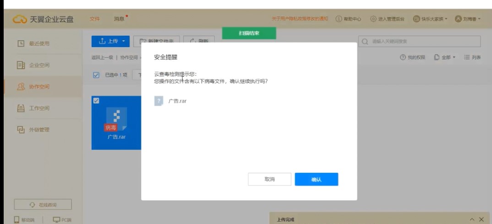
Task: Open 帮助中心 help center
Action: [x=348, y=19]
